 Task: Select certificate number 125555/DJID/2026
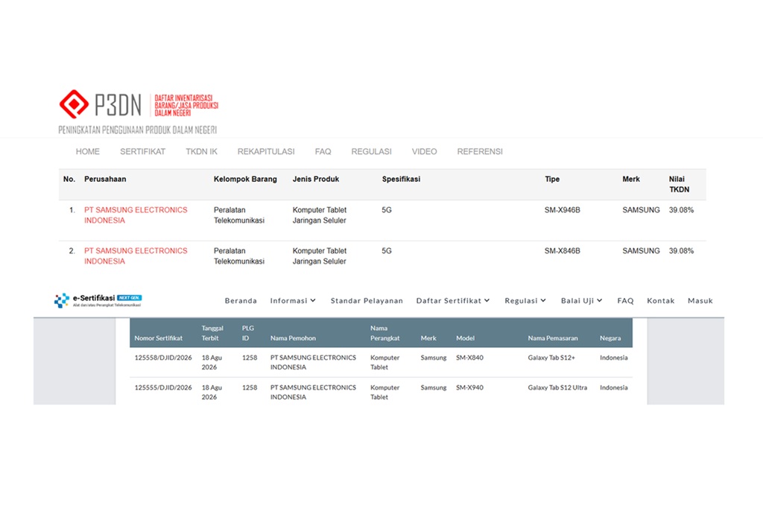click(163, 388)
